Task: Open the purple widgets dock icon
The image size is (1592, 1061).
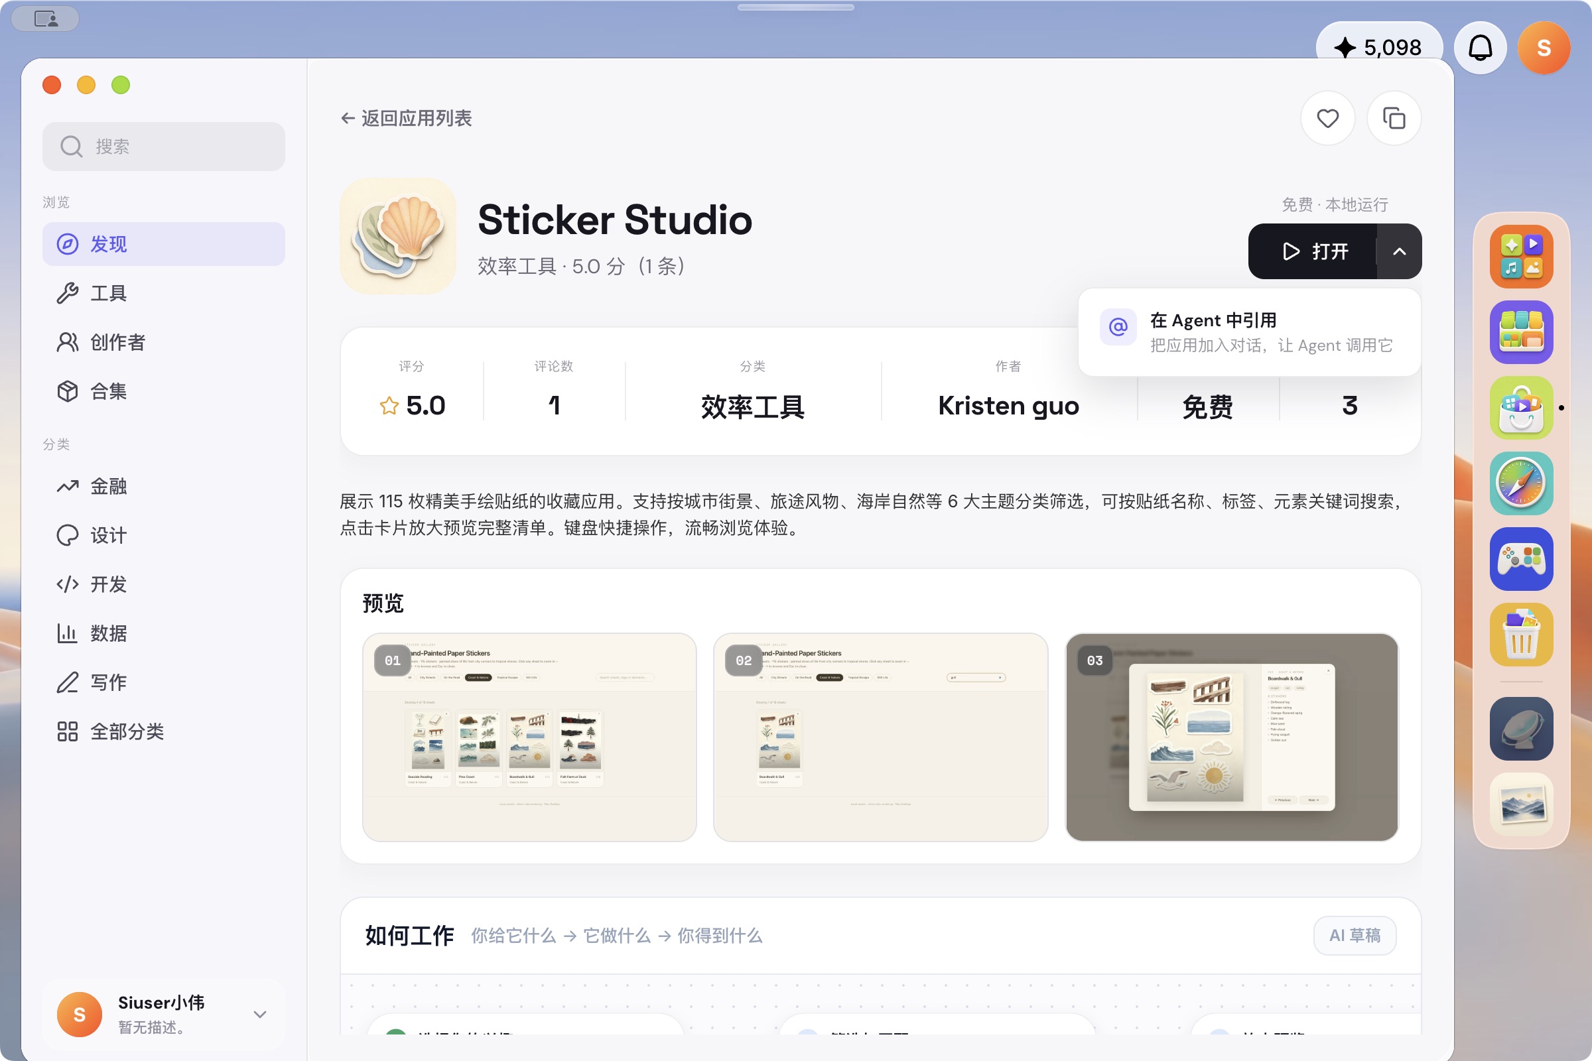Action: (1521, 332)
